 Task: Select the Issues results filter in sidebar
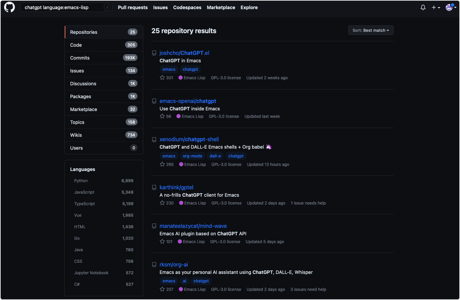104,71
